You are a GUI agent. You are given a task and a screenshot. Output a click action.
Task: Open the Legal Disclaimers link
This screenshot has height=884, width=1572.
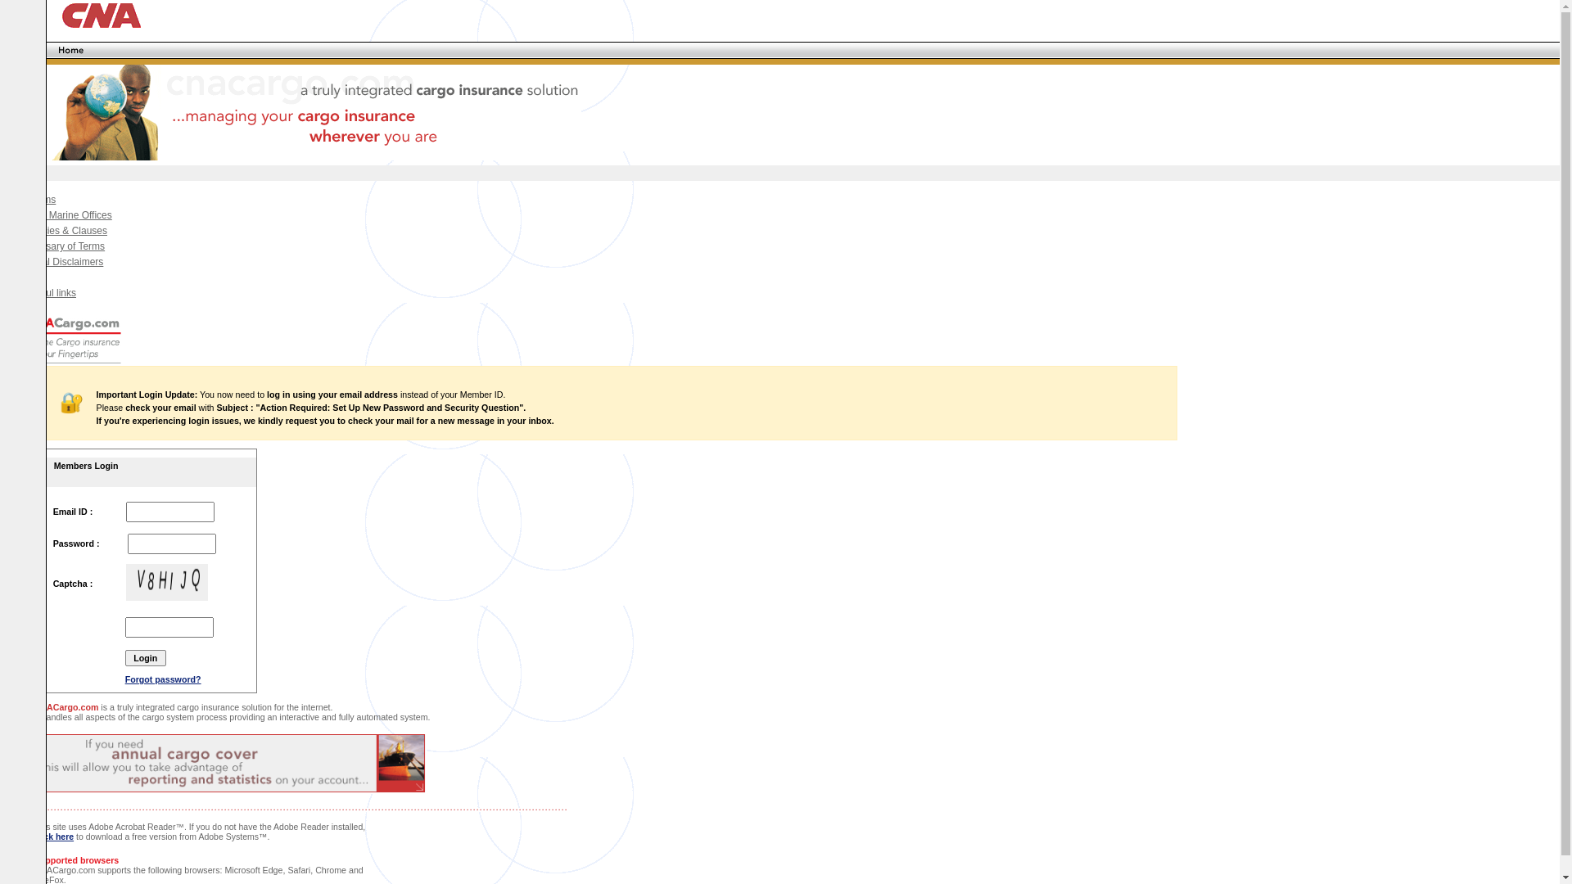pos(75,262)
